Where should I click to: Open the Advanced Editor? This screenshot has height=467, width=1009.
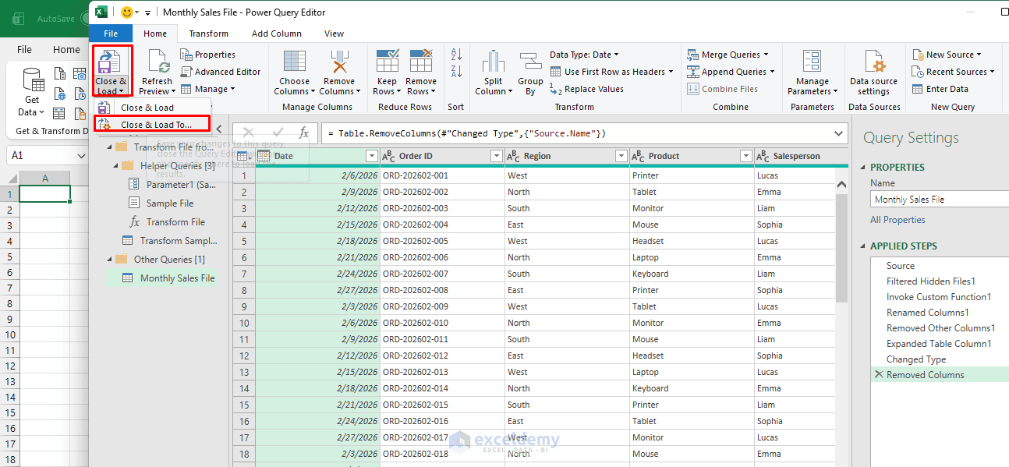coord(221,72)
